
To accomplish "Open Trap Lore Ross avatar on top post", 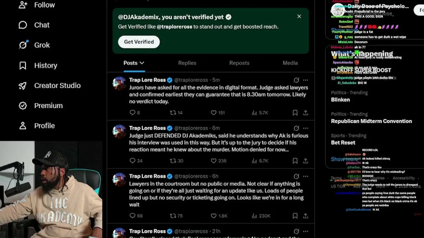I will pyautogui.click(x=119, y=83).
